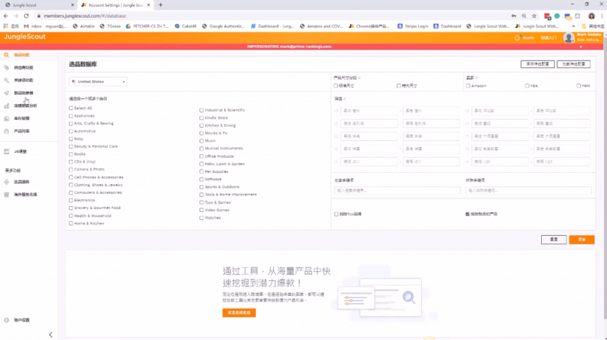
Task: Click the JungleScout logo
Action: pyautogui.click(x=25, y=36)
